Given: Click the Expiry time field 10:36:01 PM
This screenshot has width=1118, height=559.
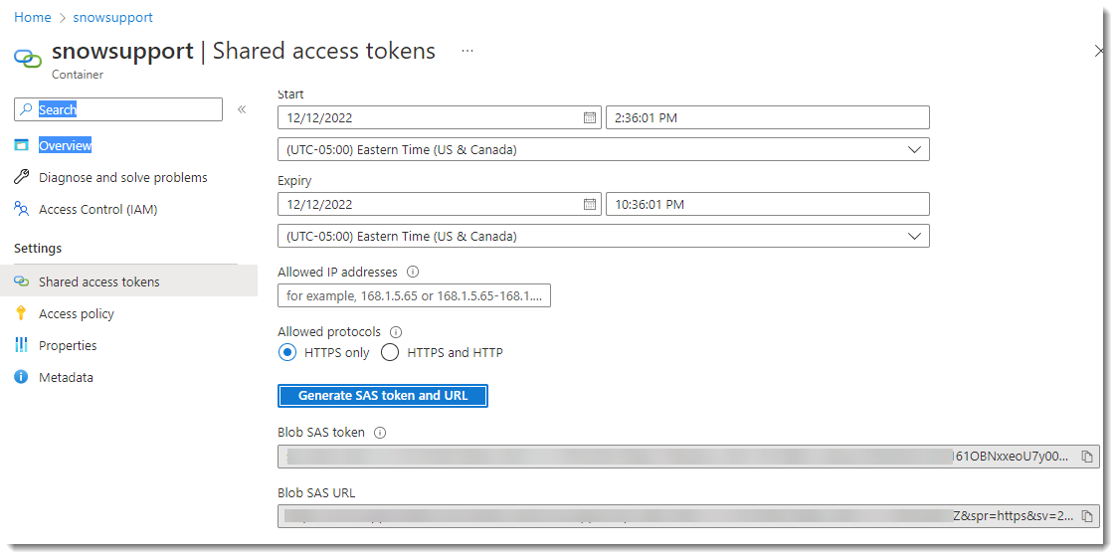Looking at the screenshot, I should pyautogui.click(x=768, y=204).
